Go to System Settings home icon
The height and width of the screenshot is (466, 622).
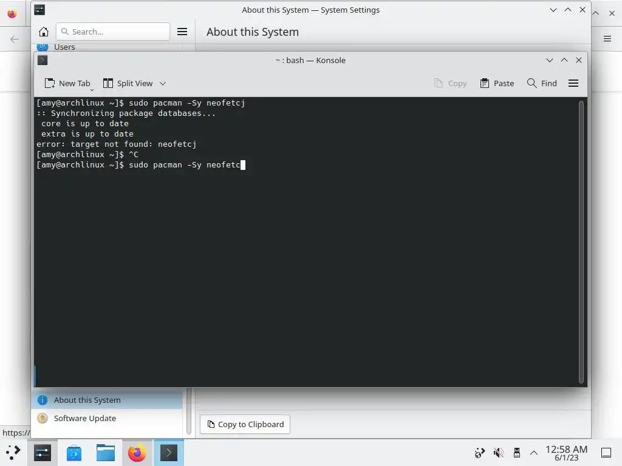[44, 32]
